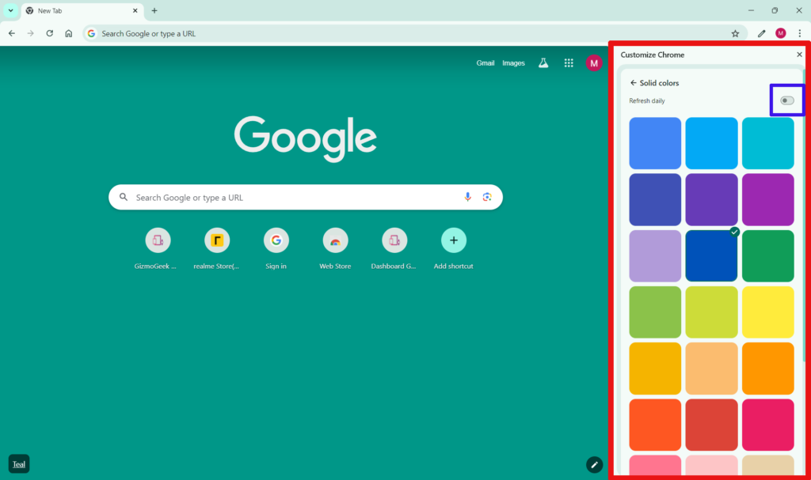Click the browser forward arrow
The image size is (811, 480).
[x=31, y=33]
